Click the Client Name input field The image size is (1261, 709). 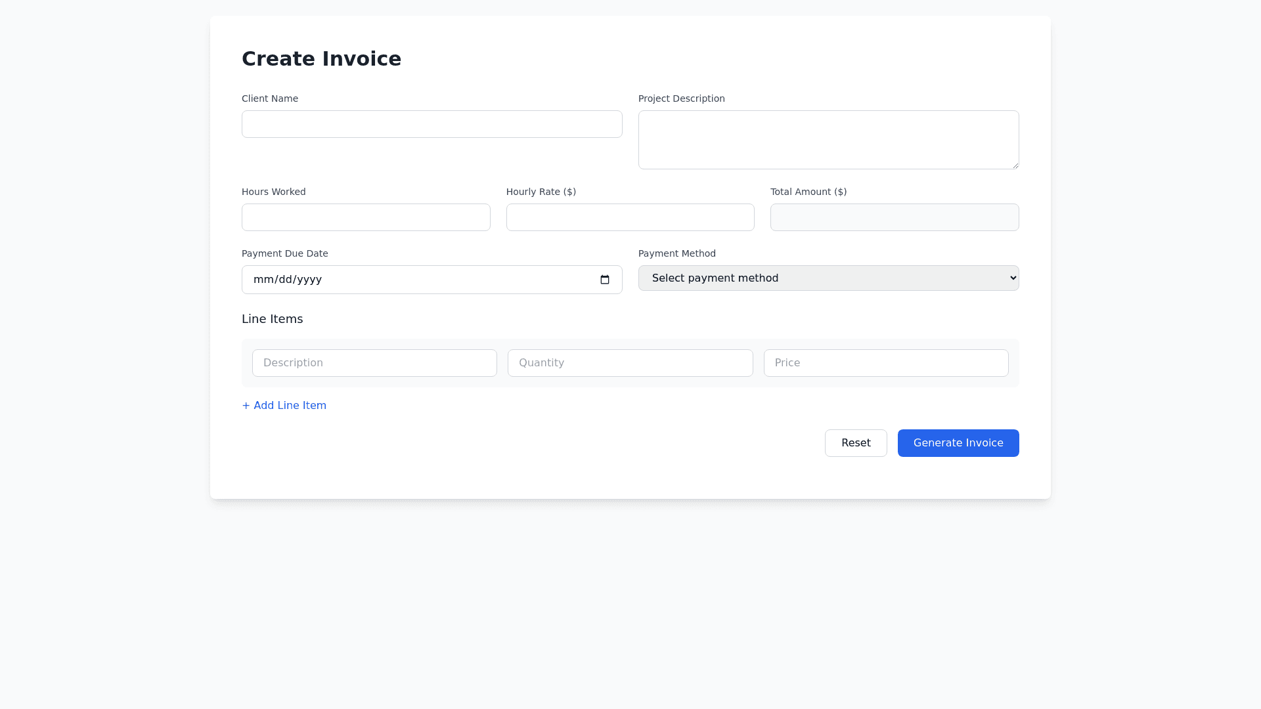tap(431, 123)
